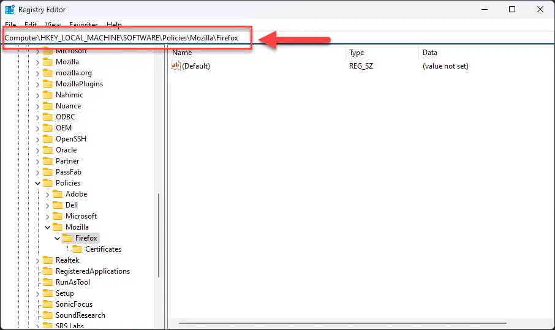This screenshot has width=555, height=330.
Task: Click the Microsoft folder icon under Policies
Action: click(58, 216)
